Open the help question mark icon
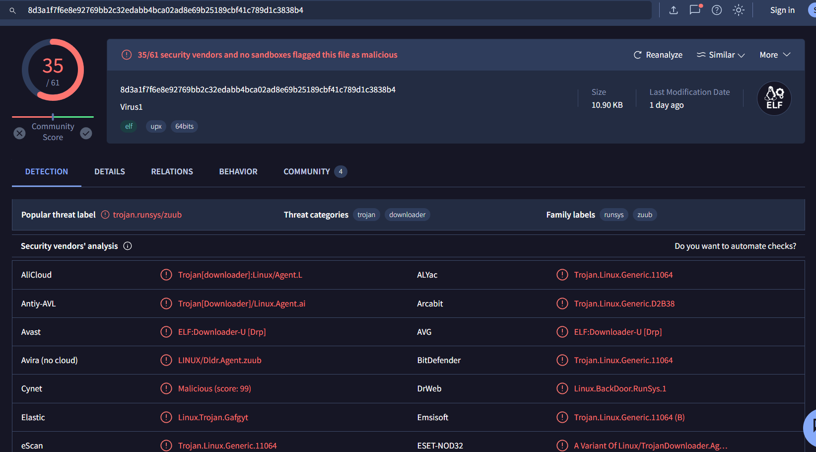816x452 pixels. (717, 10)
